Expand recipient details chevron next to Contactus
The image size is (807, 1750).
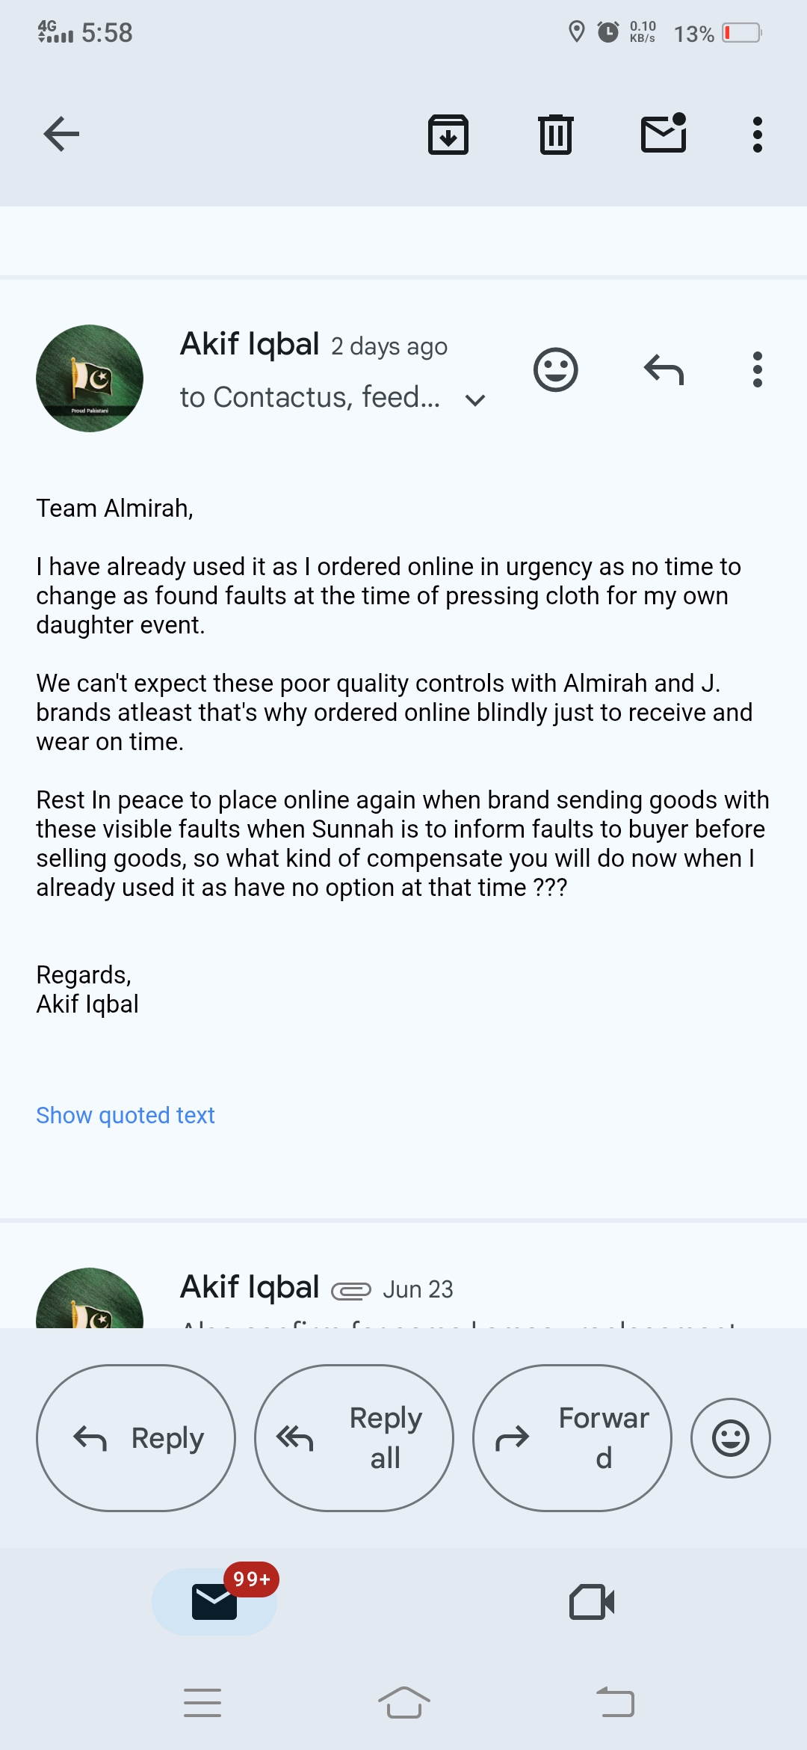(475, 400)
